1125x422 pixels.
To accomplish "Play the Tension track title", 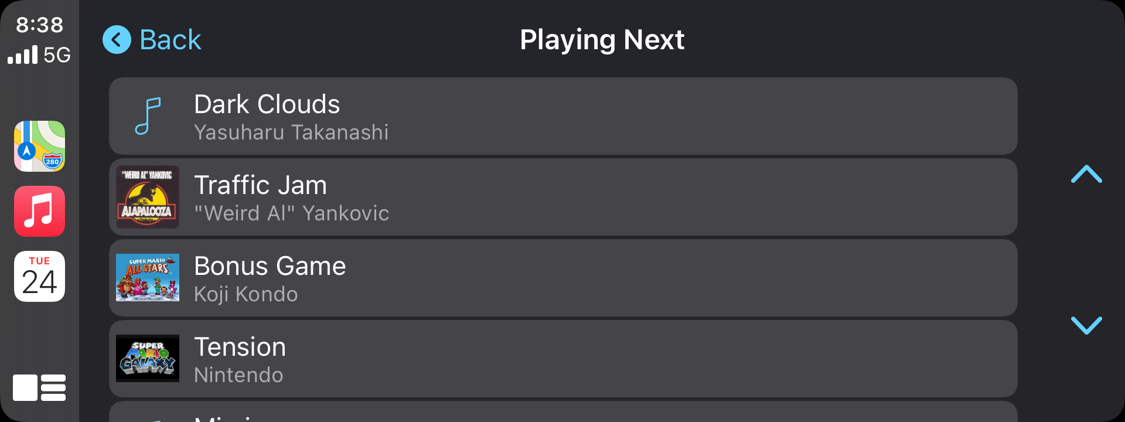I will (x=240, y=347).
